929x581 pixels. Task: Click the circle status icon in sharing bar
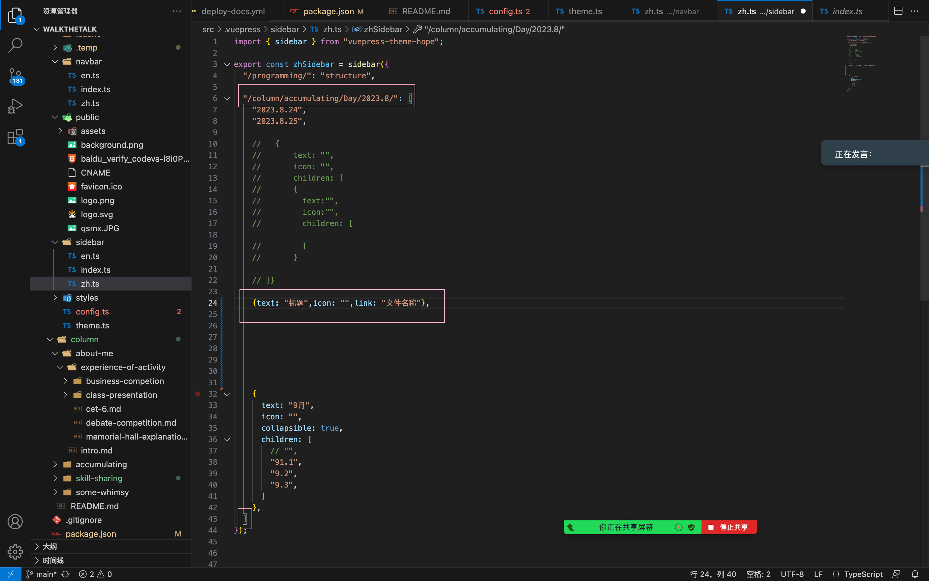679,527
